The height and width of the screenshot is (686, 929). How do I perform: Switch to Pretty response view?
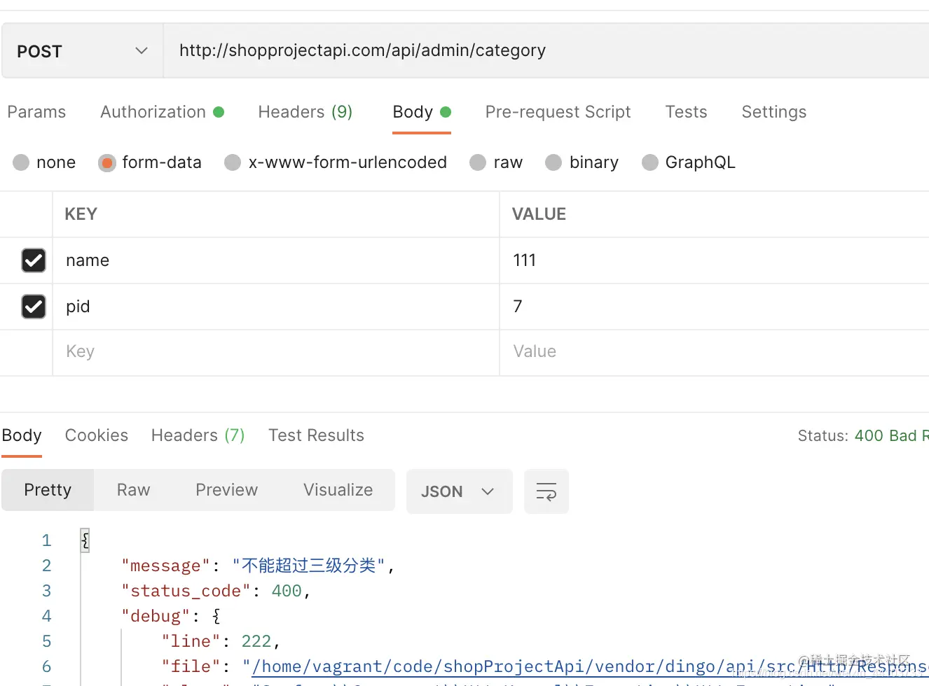(x=48, y=490)
